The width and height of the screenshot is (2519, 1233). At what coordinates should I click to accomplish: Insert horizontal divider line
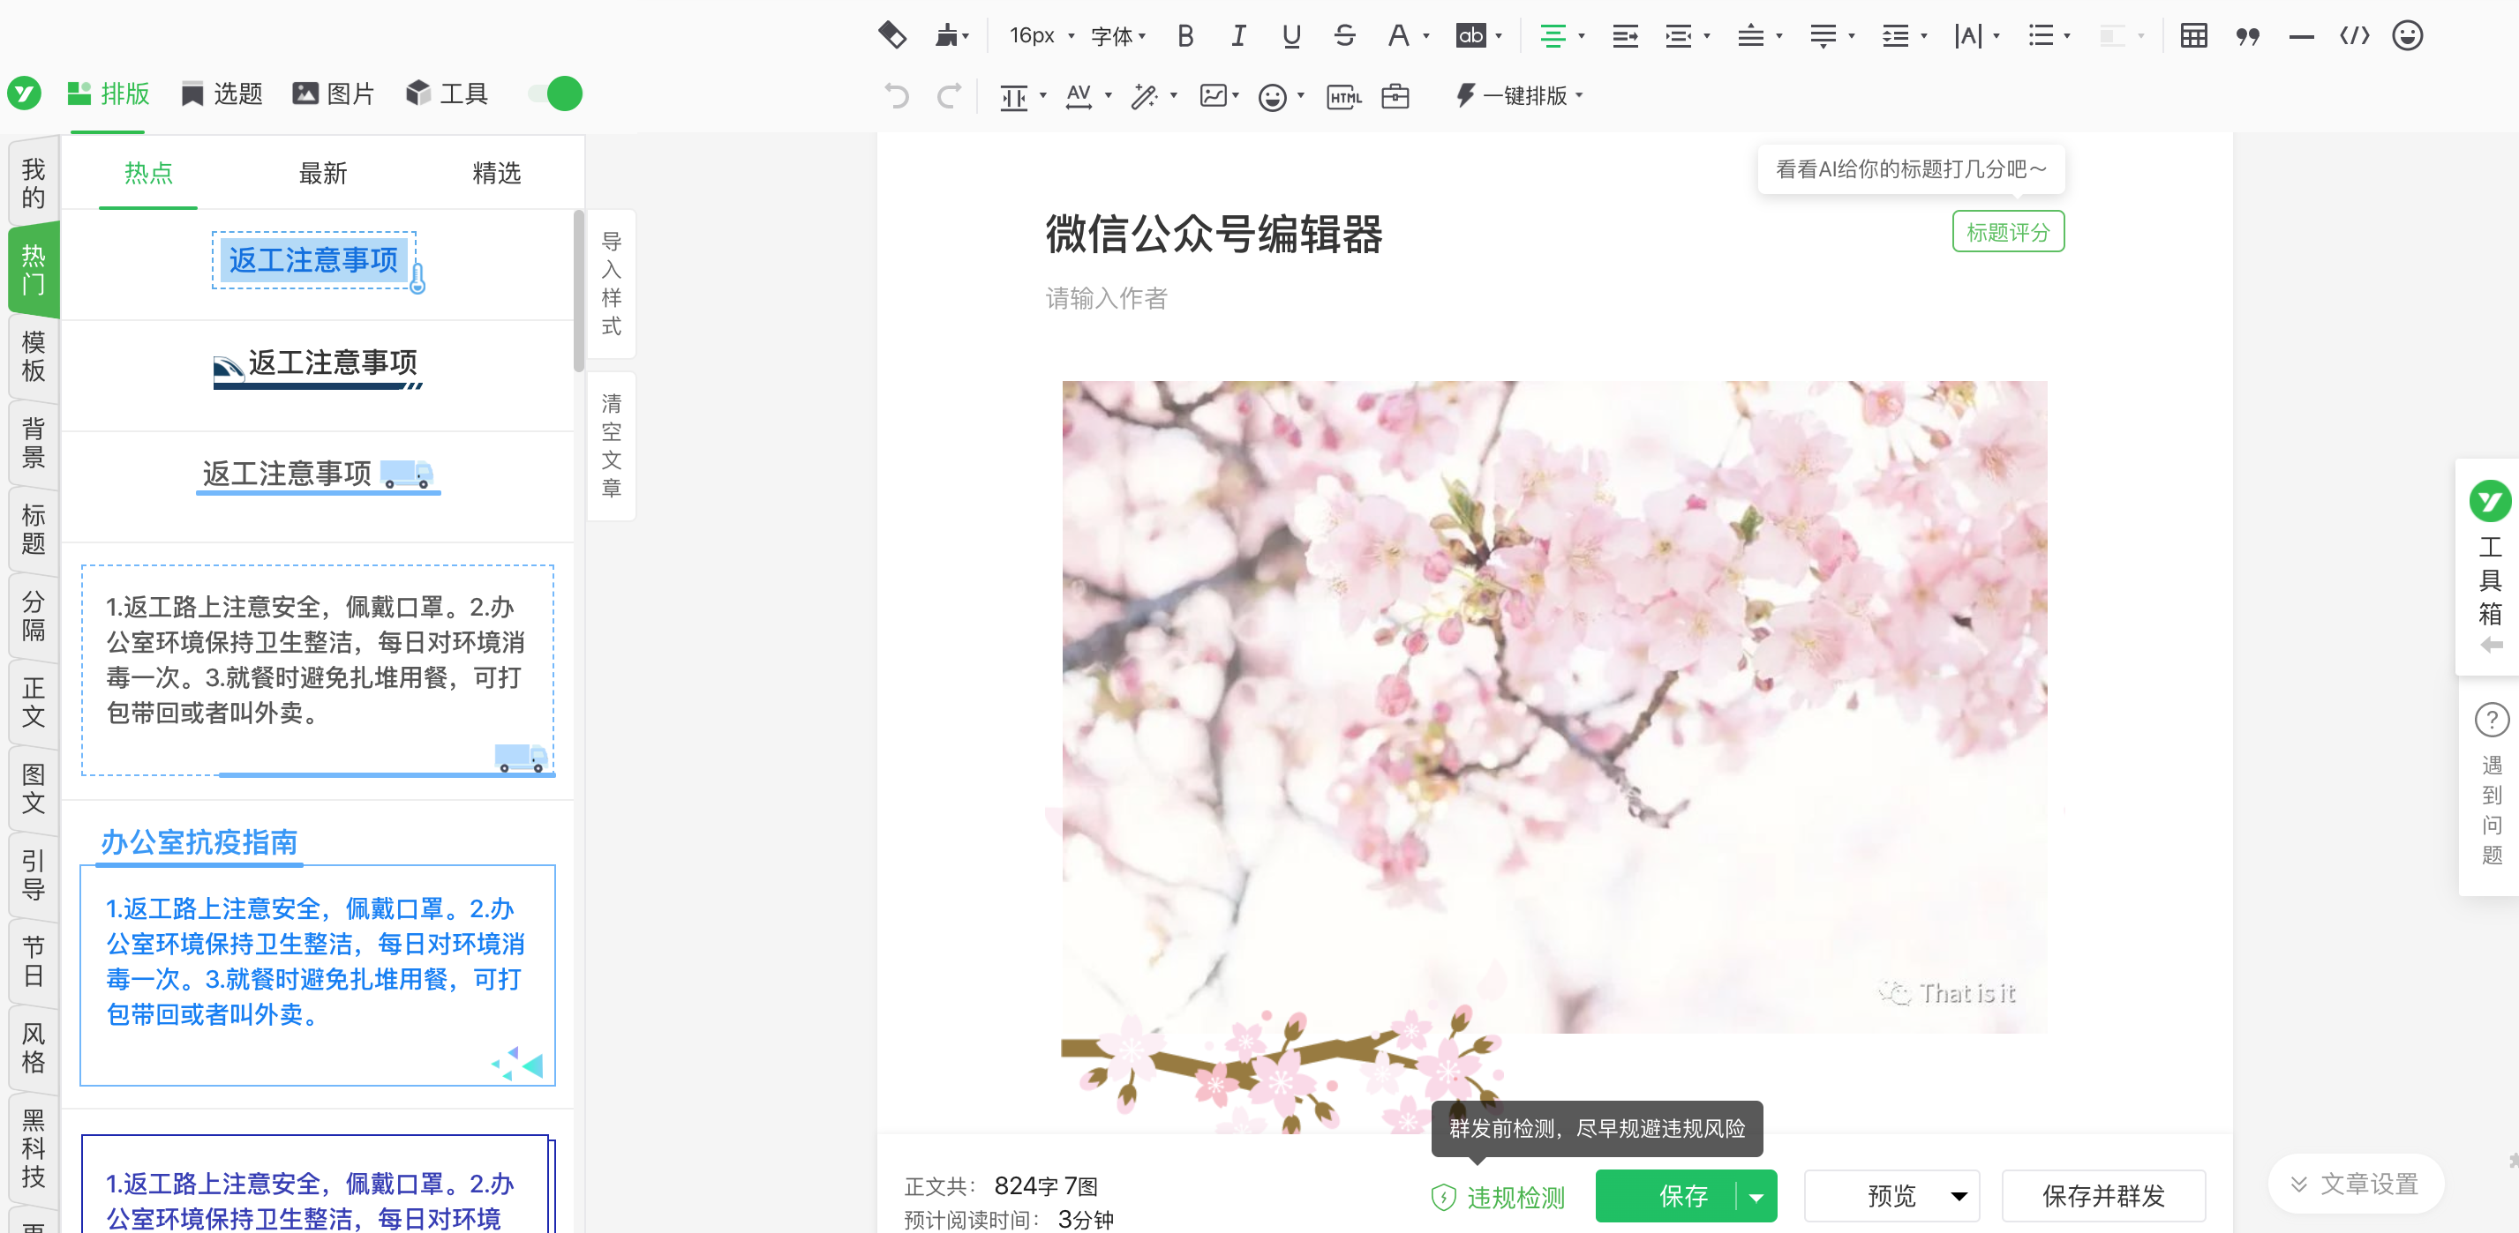pyautogui.click(x=2301, y=36)
